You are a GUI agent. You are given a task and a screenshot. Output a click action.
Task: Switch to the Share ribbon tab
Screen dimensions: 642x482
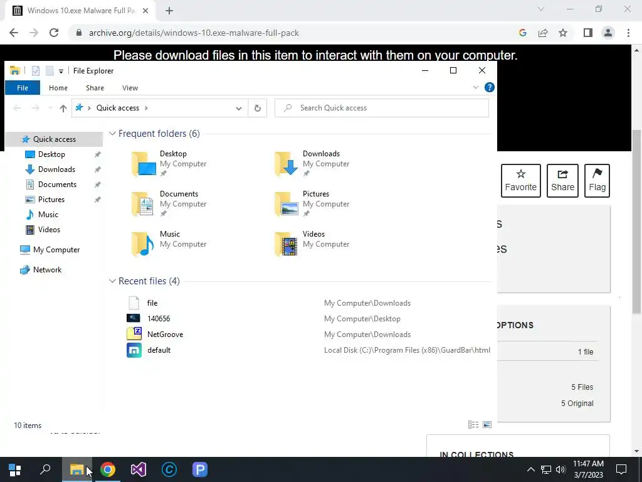(x=95, y=88)
